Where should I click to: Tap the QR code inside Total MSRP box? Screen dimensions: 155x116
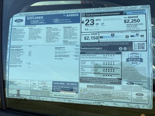[75, 89]
